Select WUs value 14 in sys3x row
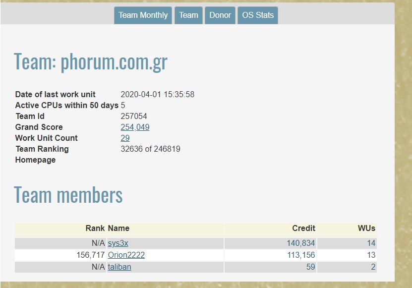Screen dimensions: 412x288 [371, 243]
